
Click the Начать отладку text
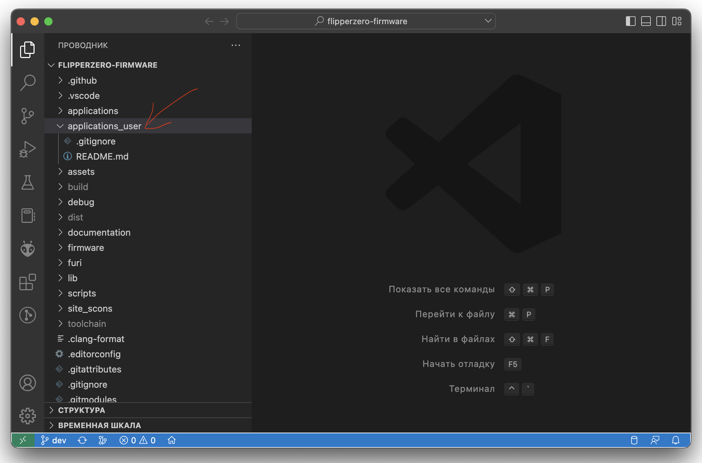[x=459, y=364]
